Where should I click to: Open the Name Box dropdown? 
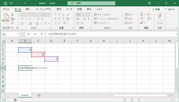(x=18, y=34)
